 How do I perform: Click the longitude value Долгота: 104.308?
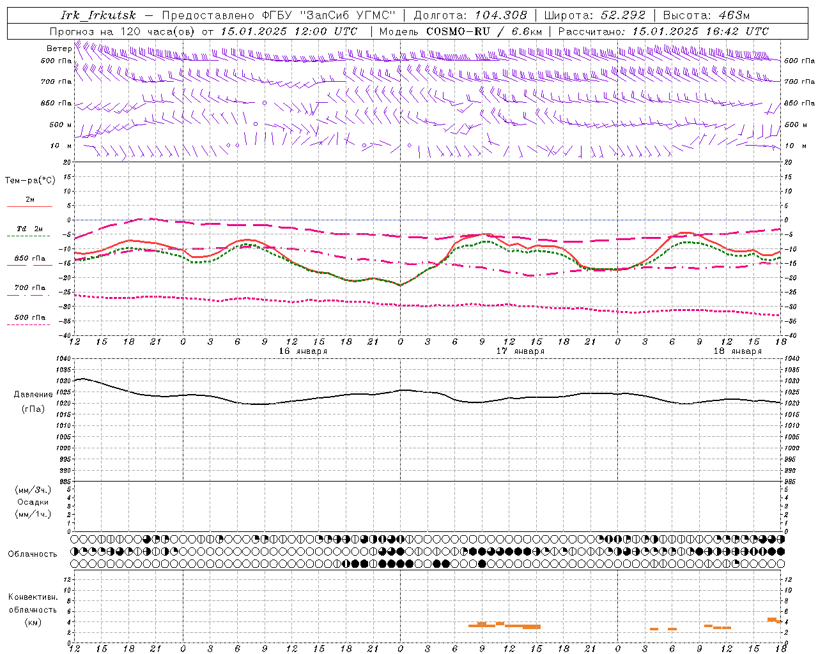click(x=470, y=15)
